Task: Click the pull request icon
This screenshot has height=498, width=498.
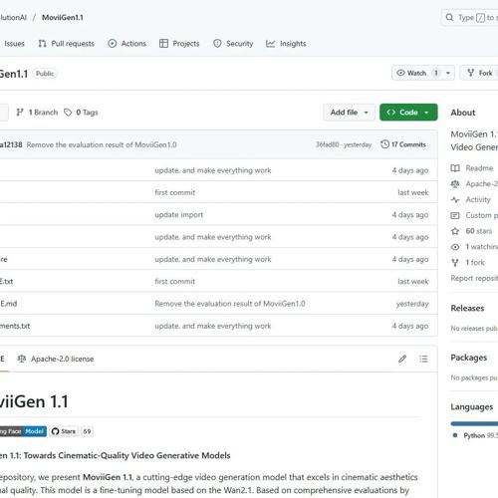Action: tap(42, 44)
